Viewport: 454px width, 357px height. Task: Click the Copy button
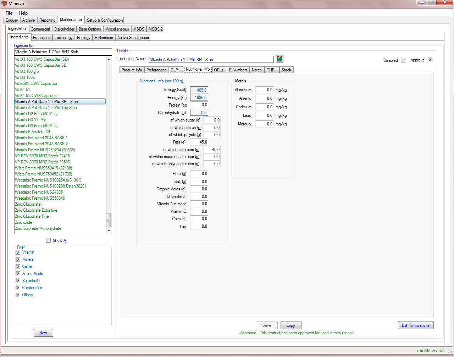(x=291, y=325)
